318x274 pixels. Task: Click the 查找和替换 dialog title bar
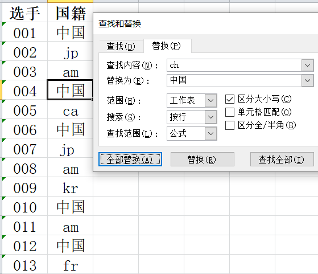[205, 23]
